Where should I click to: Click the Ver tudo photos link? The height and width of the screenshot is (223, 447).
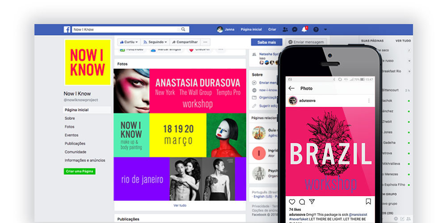180,205
